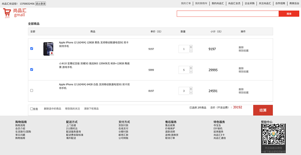
Task: Uncheck the 小米10 至尊纪念版 item checkbox
Action: 32,69
